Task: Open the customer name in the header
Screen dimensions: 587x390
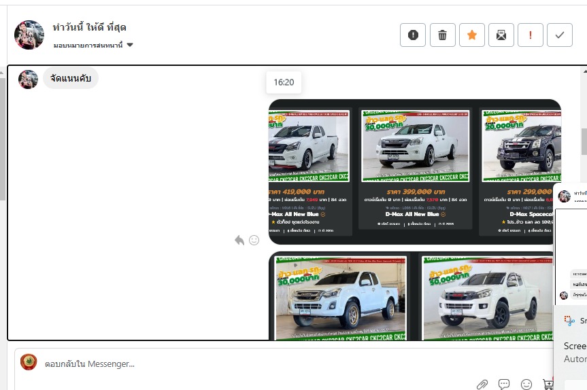Action: point(90,27)
